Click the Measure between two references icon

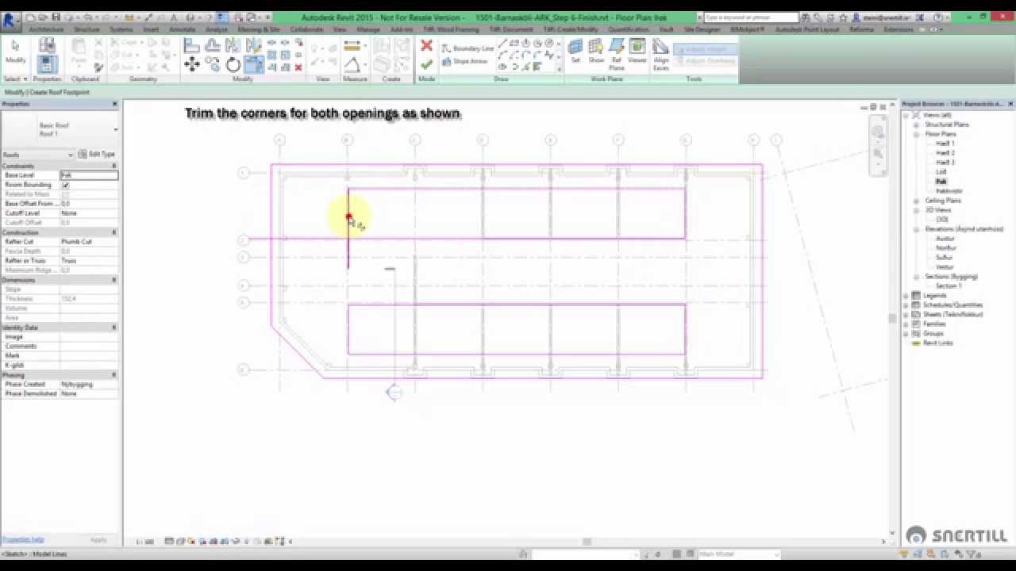tap(352, 46)
